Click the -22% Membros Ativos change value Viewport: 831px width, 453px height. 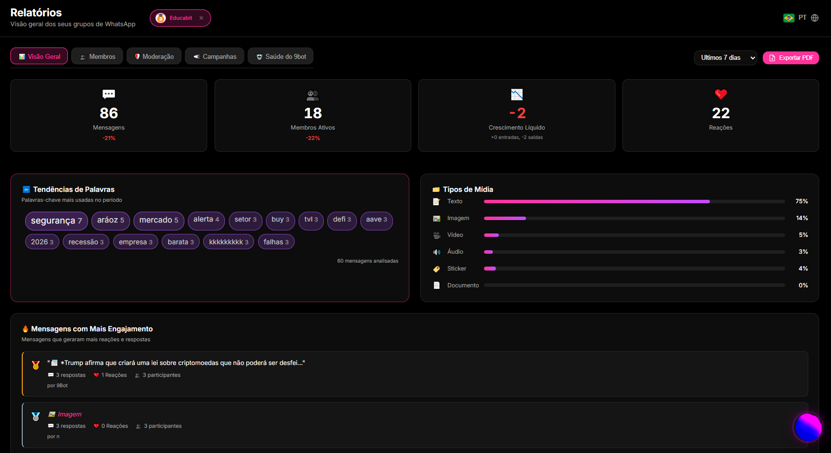click(x=313, y=138)
